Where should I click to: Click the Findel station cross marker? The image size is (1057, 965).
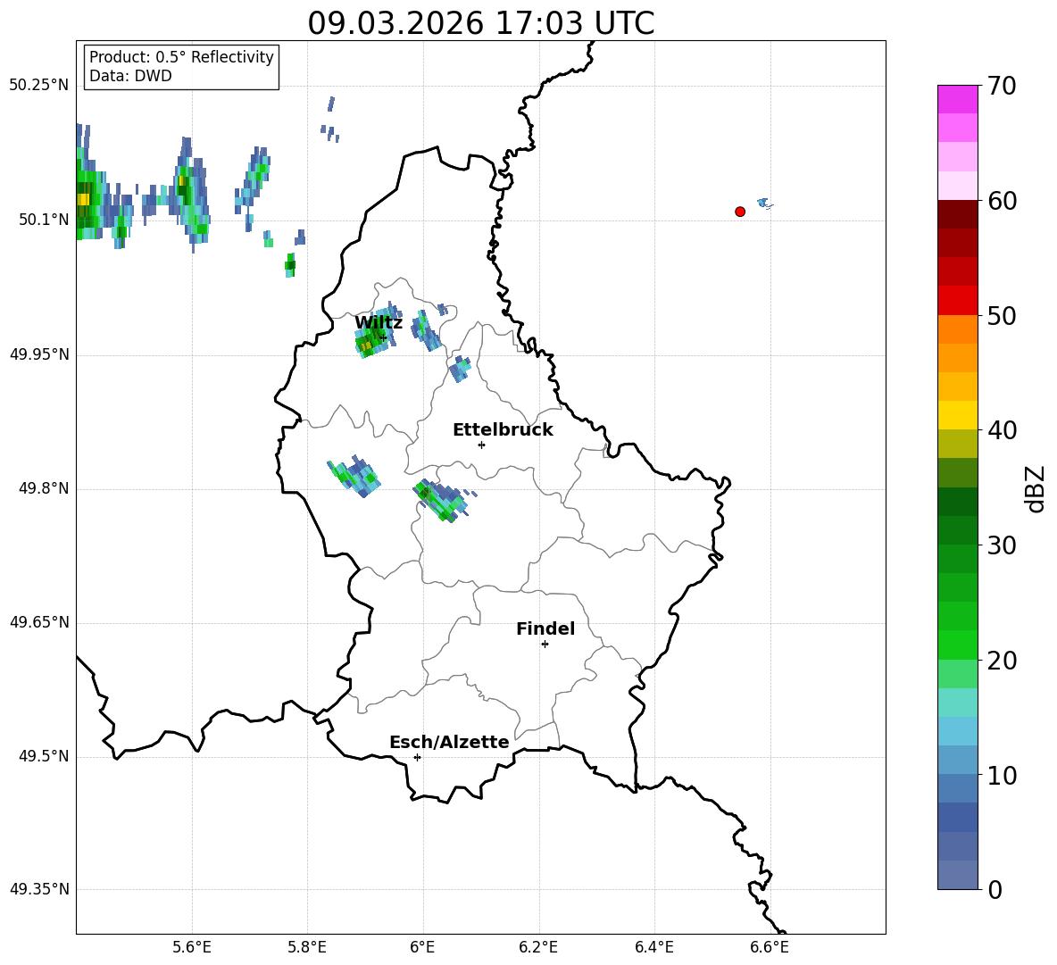point(545,645)
